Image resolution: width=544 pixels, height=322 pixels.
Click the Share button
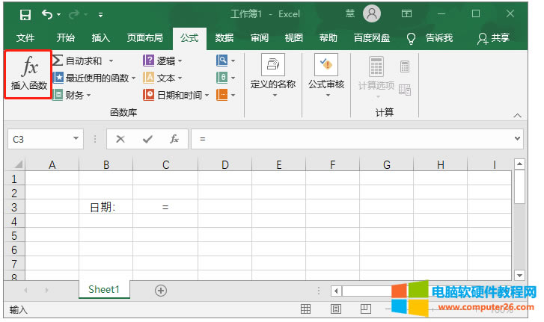pos(494,38)
